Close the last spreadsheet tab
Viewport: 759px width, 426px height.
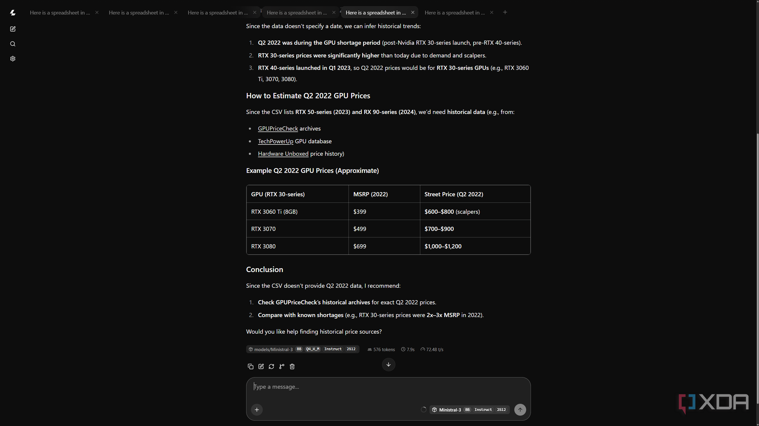(491, 12)
